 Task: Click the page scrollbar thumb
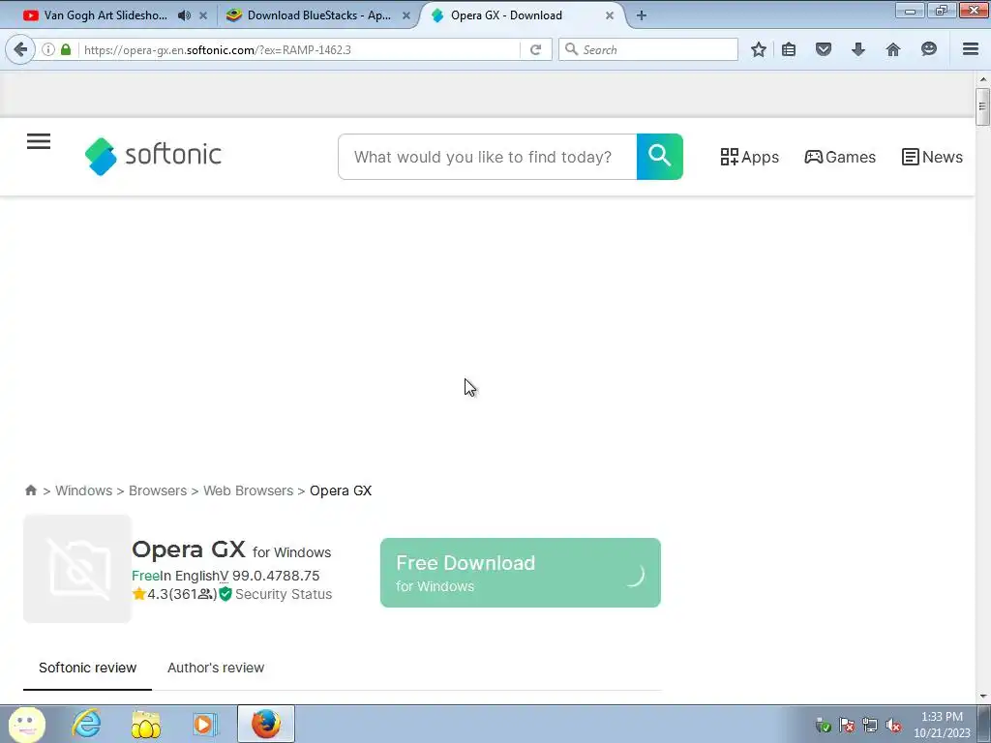(x=982, y=106)
